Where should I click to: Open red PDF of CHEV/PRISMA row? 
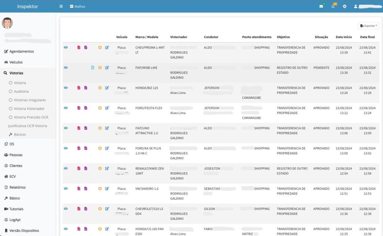point(79,47)
